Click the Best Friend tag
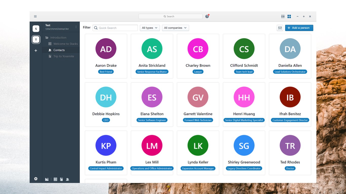 click(106, 72)
